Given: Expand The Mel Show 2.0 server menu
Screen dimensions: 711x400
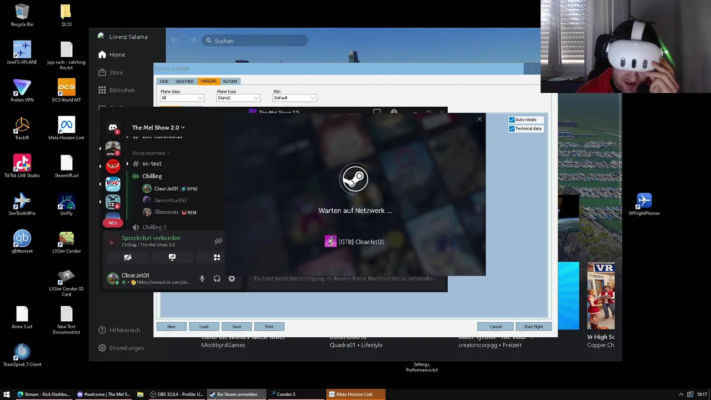Looking at the screenshot, I should point(158,127).
